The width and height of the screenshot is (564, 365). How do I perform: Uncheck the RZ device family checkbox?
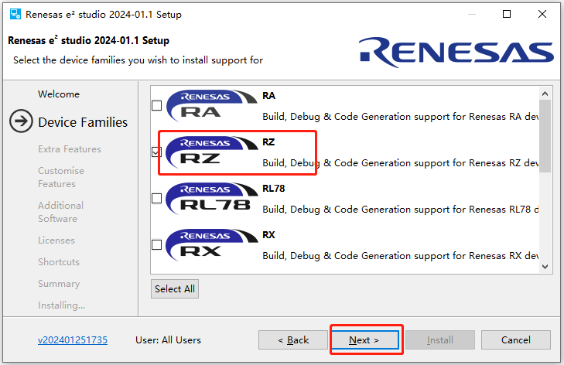(157, 152)
